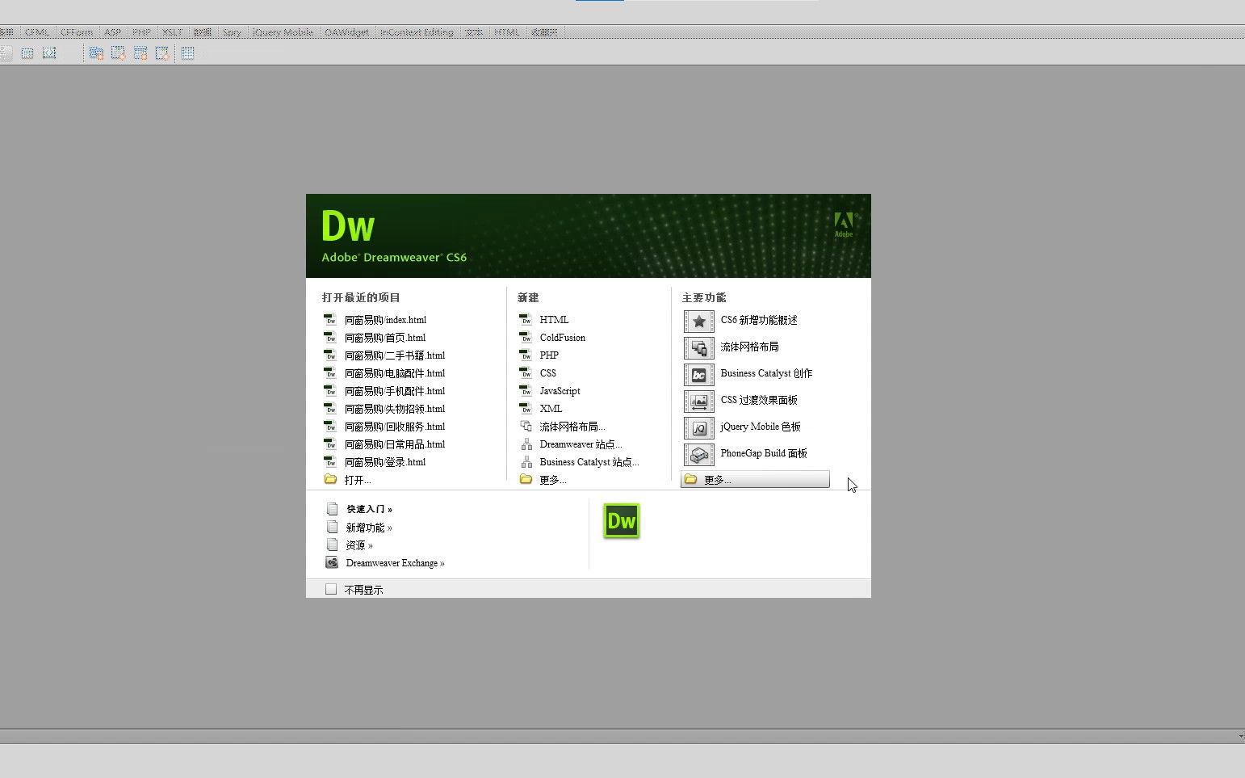Switch to the PHP insert tab

click(x=141, y=32)
